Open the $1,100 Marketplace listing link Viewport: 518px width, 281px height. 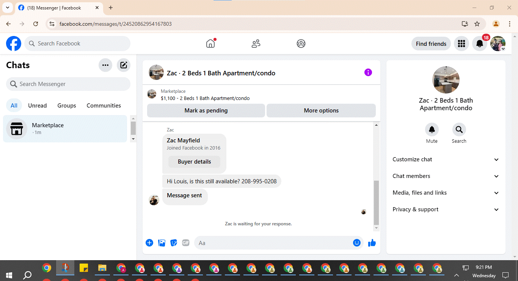click(x=205, y=98)
